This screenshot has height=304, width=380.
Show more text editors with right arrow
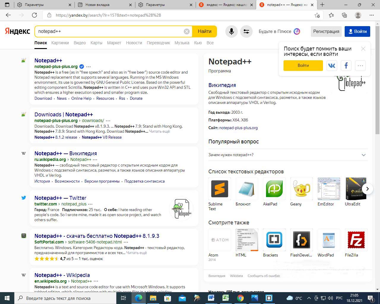point(367,189)
